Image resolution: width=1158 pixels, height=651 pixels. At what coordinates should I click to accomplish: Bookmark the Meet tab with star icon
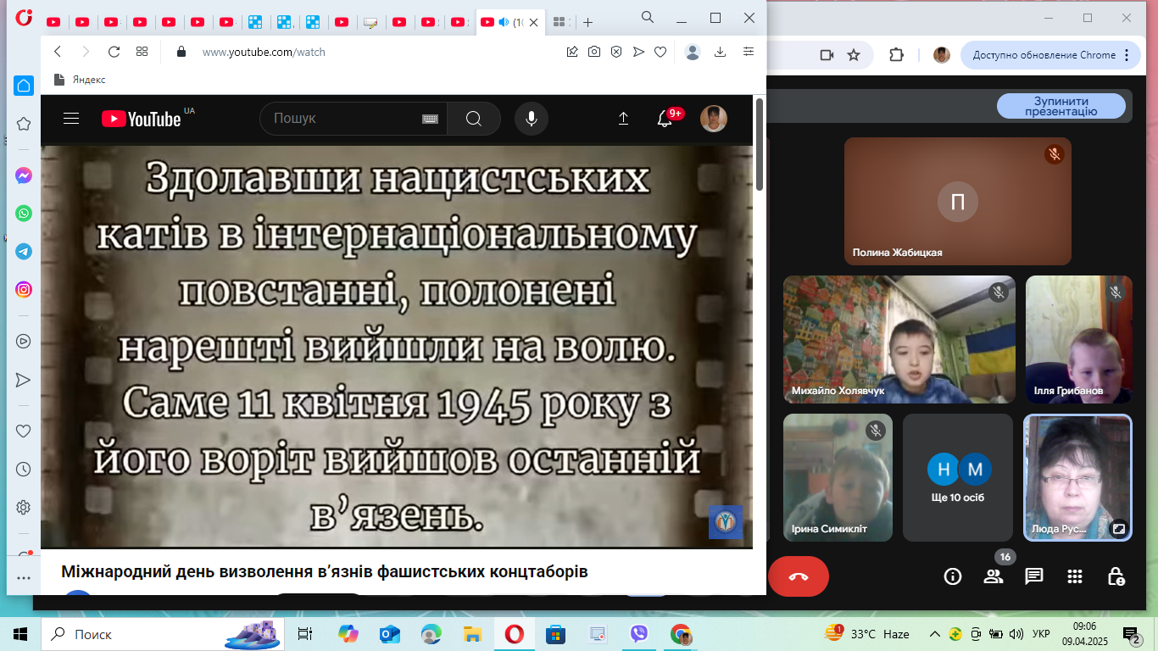click(854, 55)
